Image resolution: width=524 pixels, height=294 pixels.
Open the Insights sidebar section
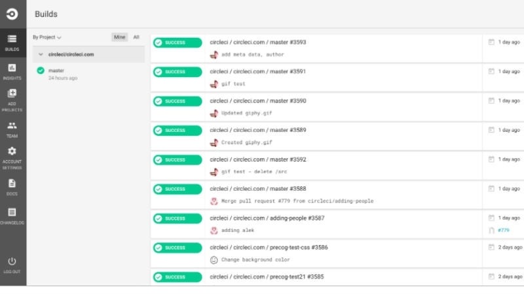(x=12, y=72)
